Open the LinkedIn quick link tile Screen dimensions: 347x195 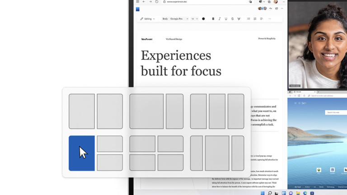click(x=332, y=170)
